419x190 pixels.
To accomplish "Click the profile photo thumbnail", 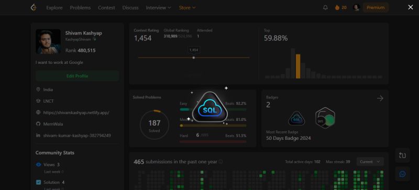I will (48, 42).
